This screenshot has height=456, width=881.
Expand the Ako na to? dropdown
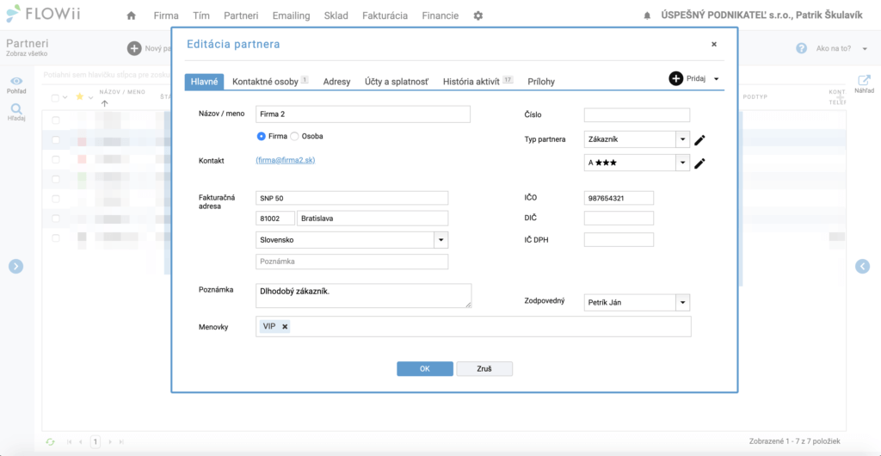[865, 49]
